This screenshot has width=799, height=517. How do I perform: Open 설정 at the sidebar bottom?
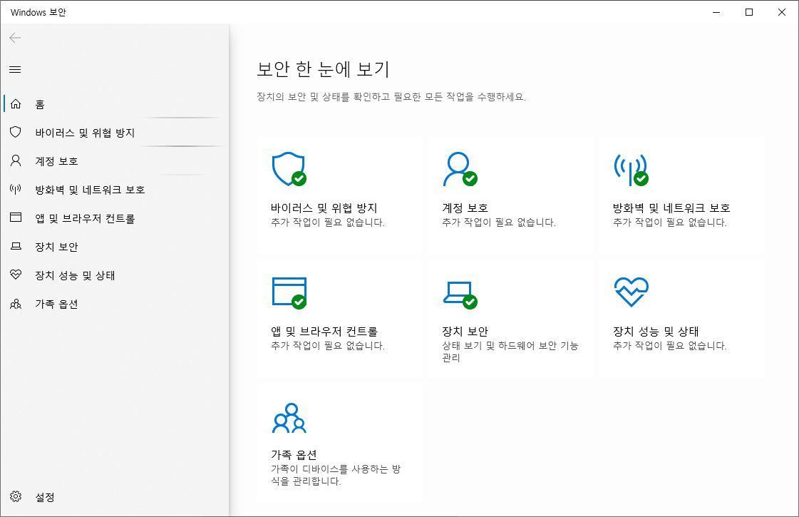coord(45,497)
